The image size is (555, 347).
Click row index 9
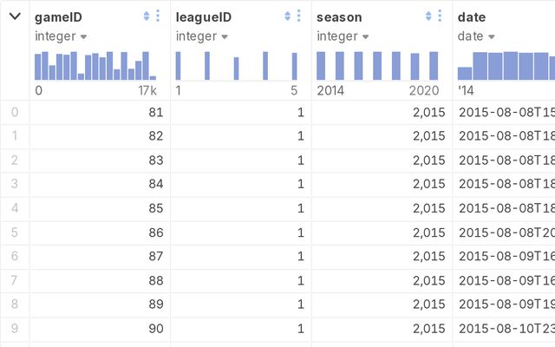[x=14, y=330]
